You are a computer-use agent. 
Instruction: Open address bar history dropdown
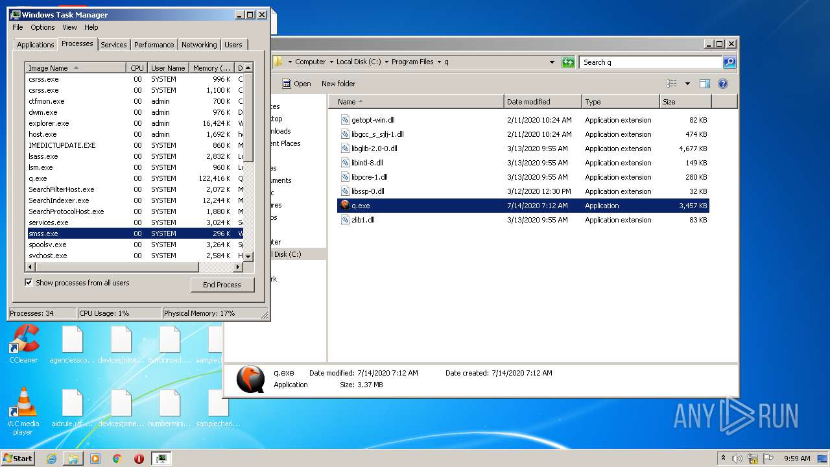pyautogui.click(x=552, y=62)
